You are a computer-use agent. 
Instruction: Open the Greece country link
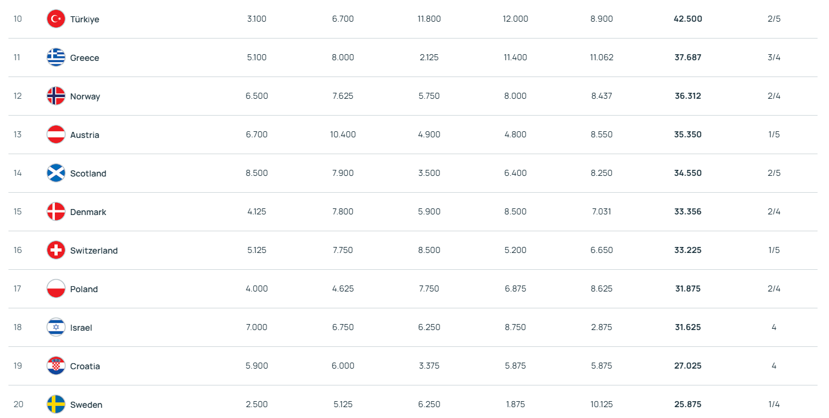(x=84, y=58)
